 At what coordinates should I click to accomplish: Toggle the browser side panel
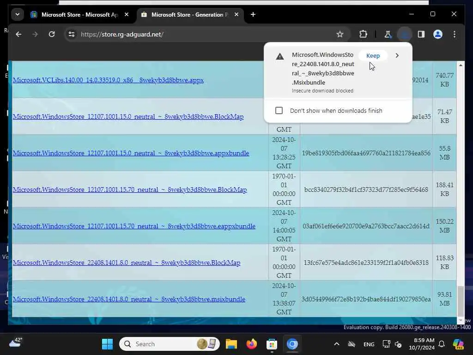point(421,34)
